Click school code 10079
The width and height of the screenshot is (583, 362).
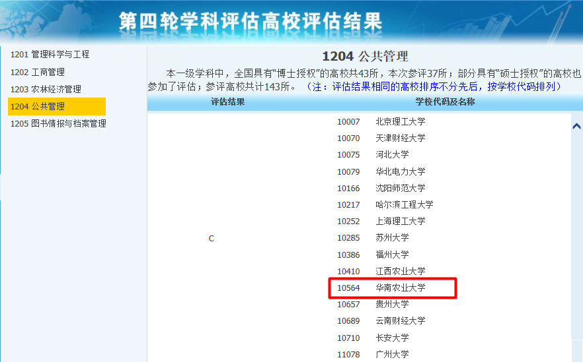pyautogui.click(x=348, y=172)
